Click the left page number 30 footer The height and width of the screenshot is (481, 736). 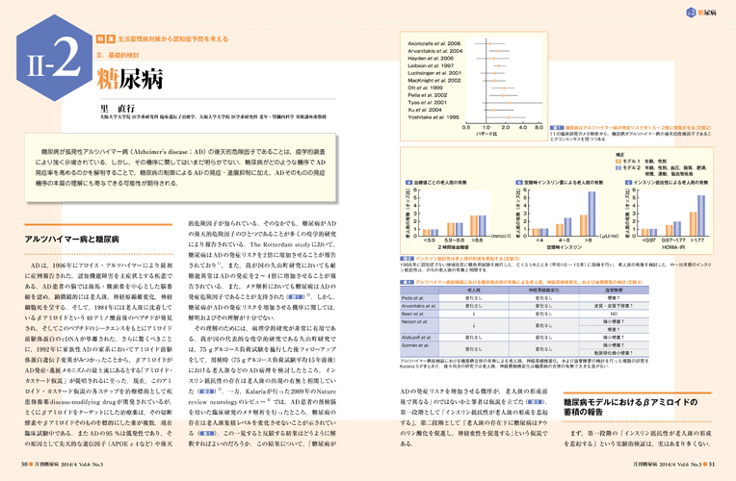pos(24,465)
